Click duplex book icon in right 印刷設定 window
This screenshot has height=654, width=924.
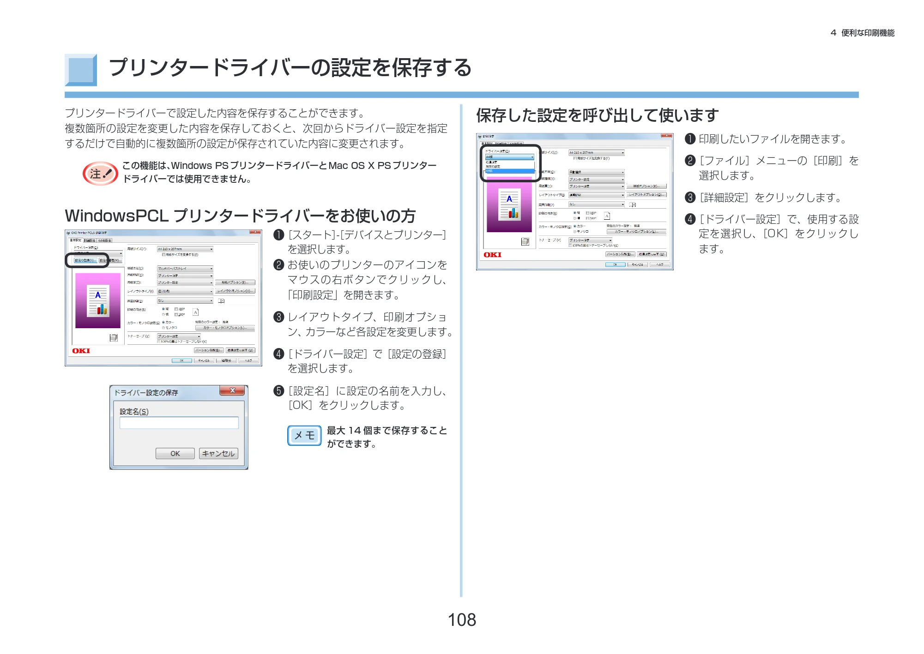(633, 204)
